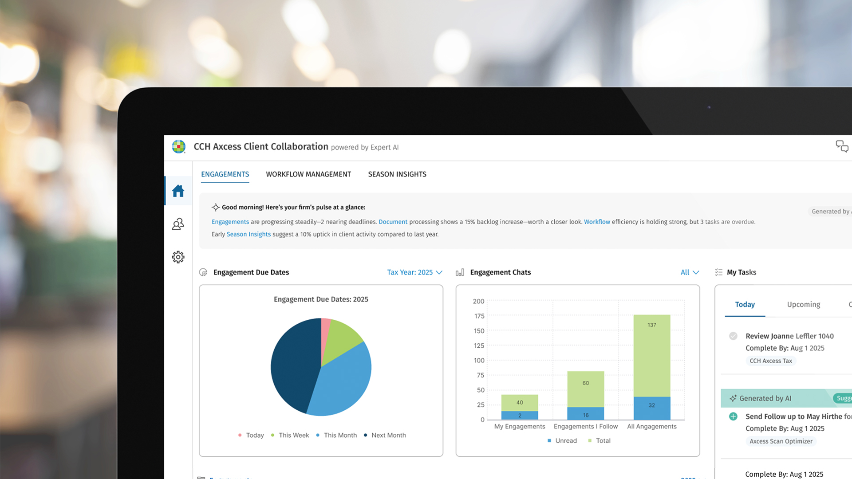Open the Tax Year: 2025 dropdown
The width and height of the screenshot is (852, 479).
point(414,272)
